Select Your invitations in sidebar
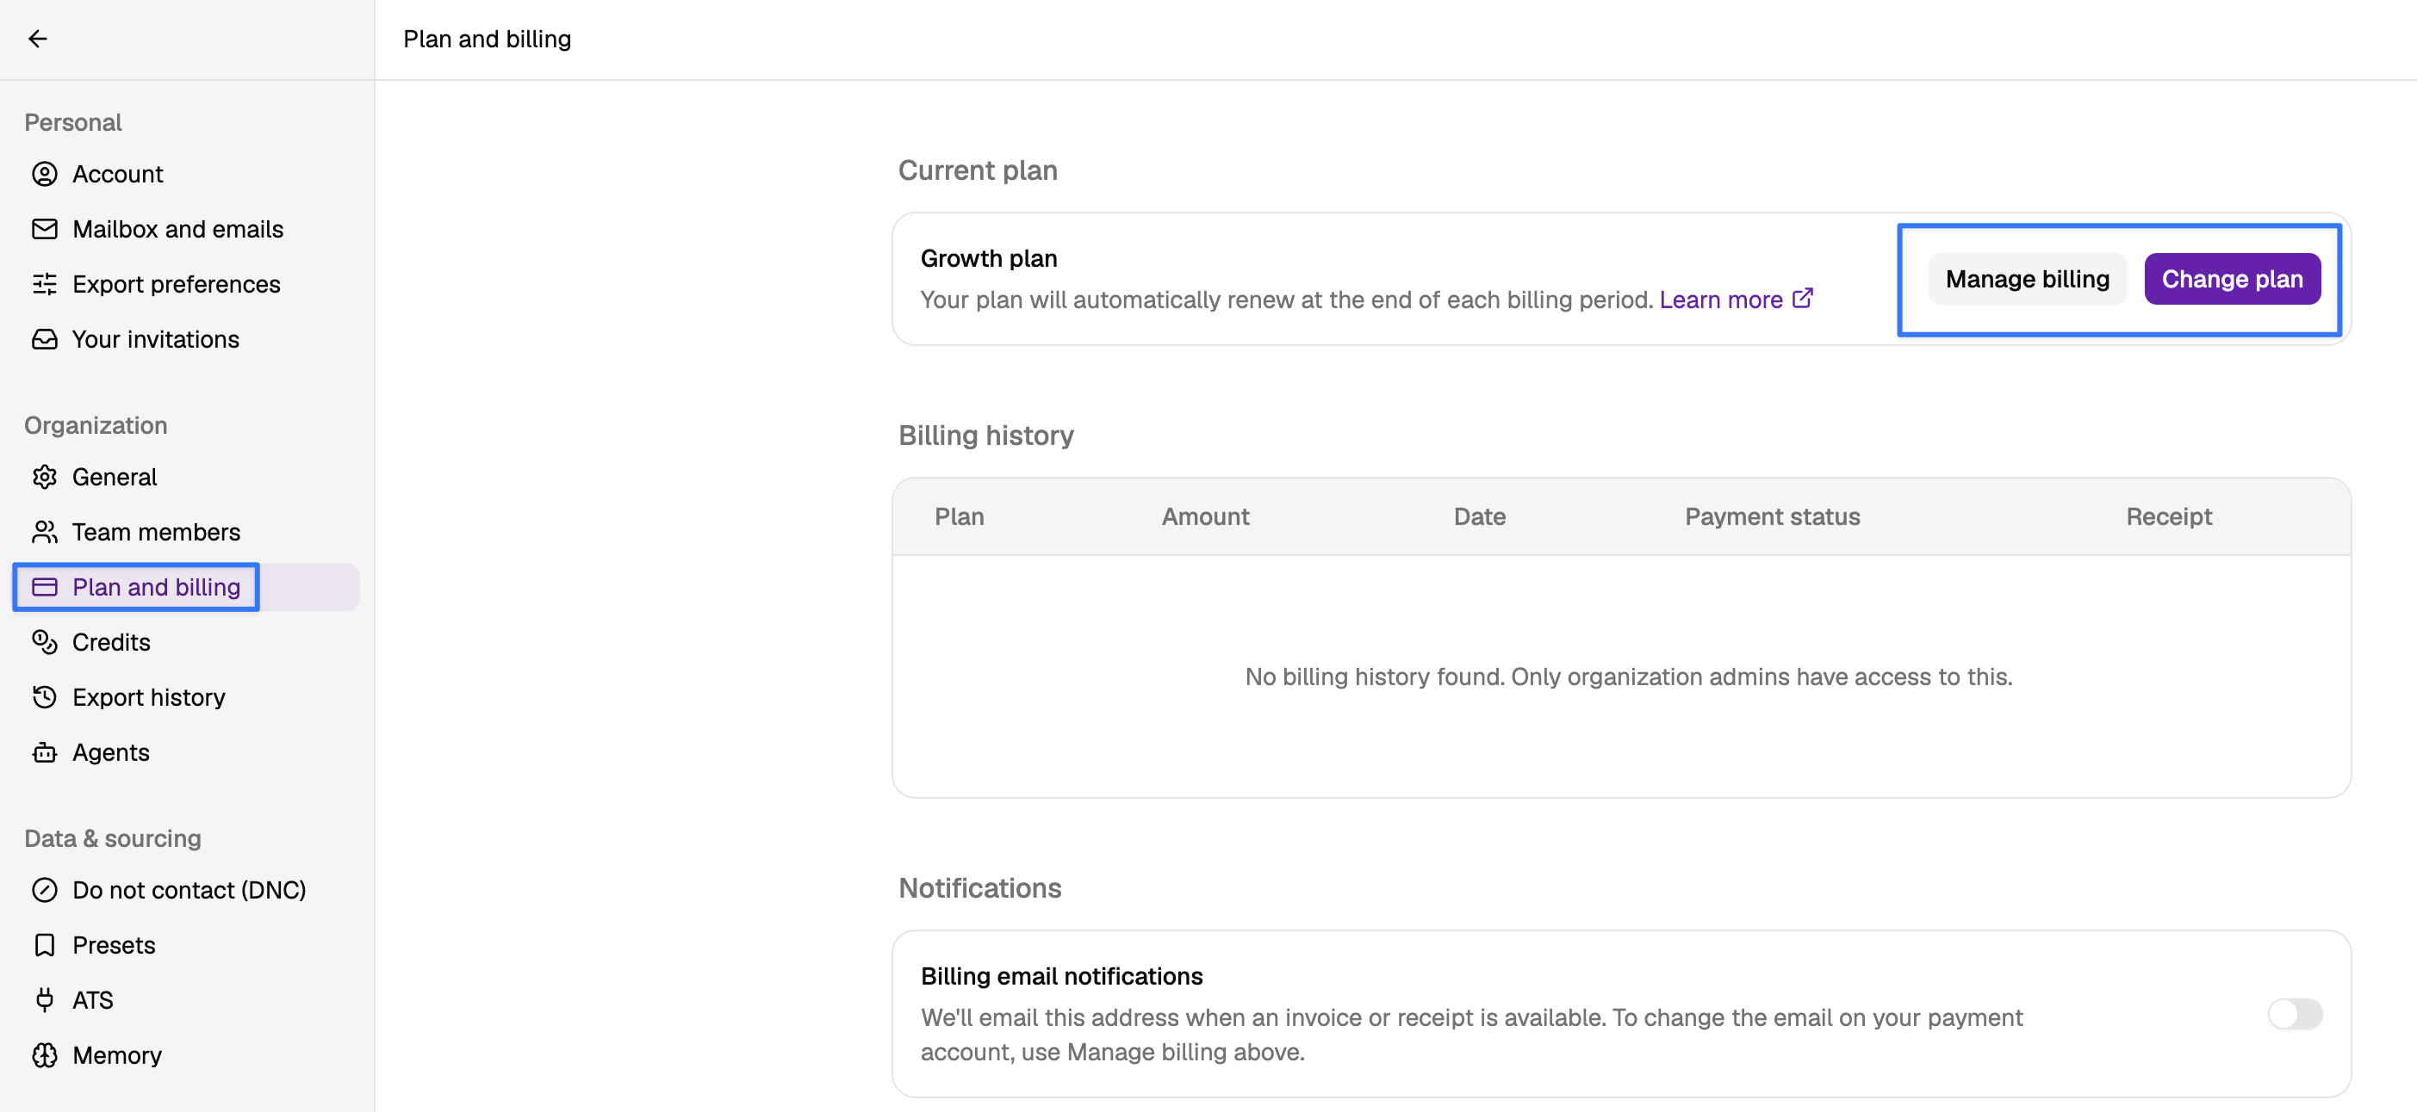 [186, 338]
